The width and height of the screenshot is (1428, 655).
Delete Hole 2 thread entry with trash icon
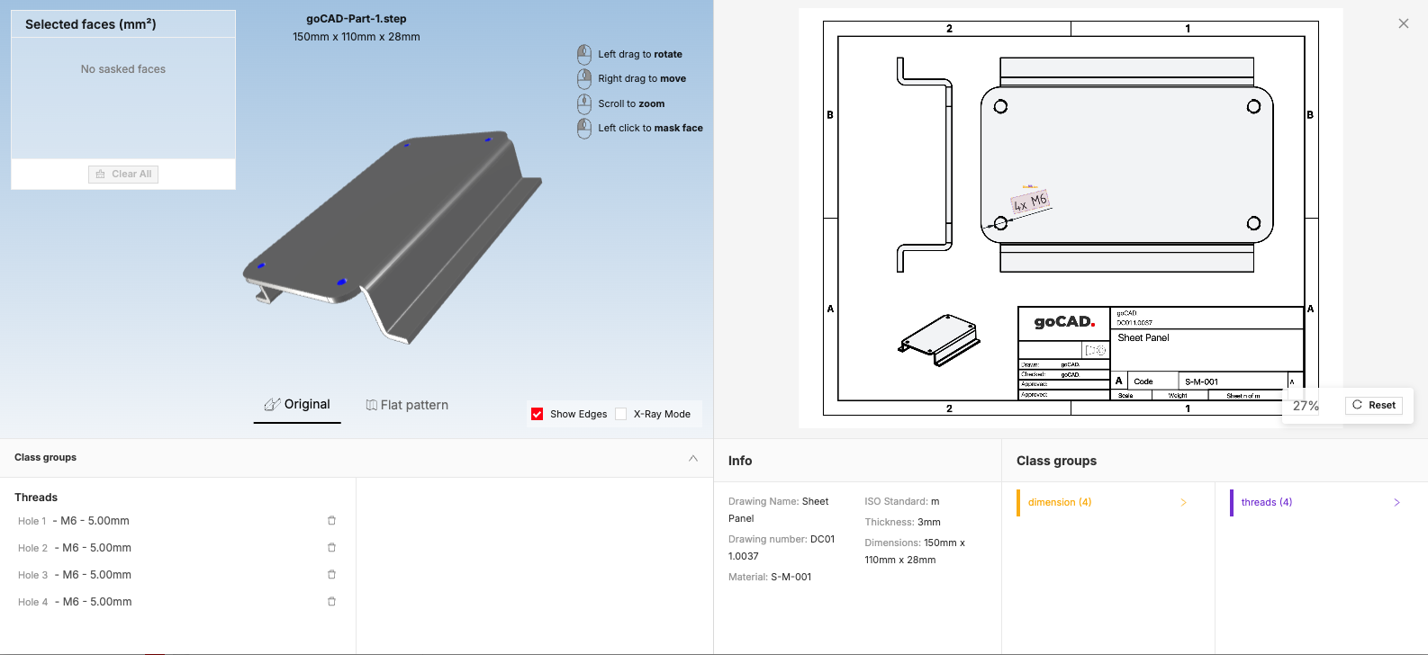[x=331, y=548]
